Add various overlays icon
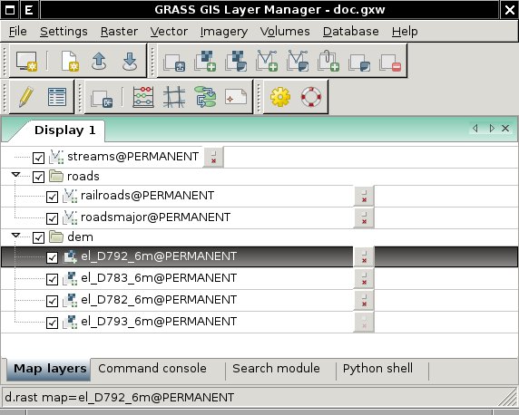 click(359, 62)
